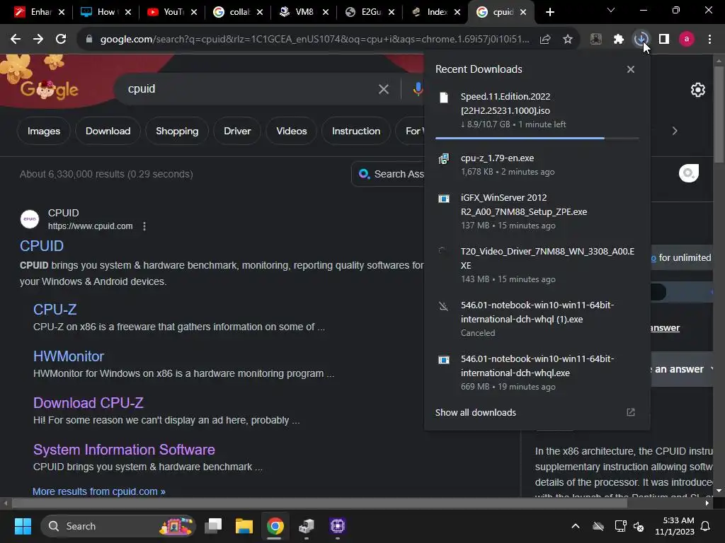
Task: Open a new browser tab
Action: [549, 12]
